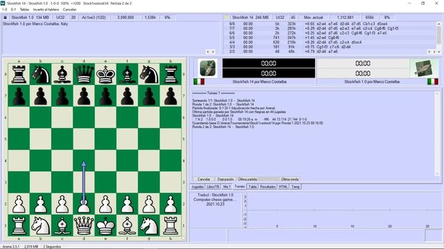The image size is (444, 249).
Task: Open the Torneo tab
Action: (x=239, y=187)
